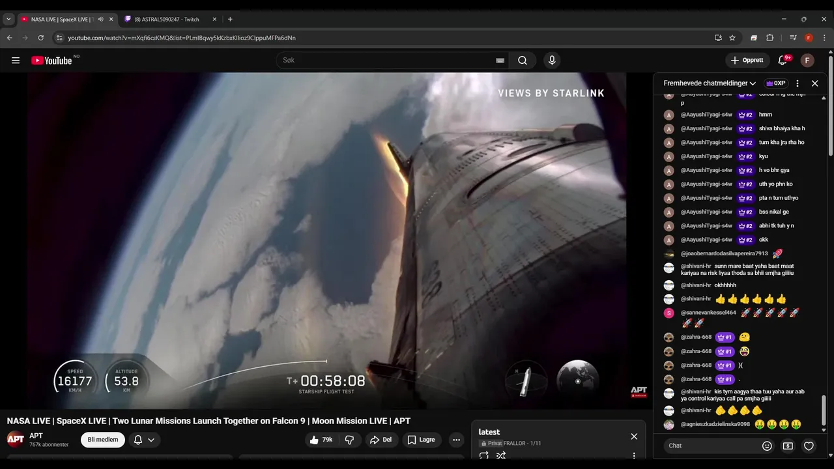Reload the page with the refresh icon
This screenshot has width=834, height=469.
coord(40,38)
